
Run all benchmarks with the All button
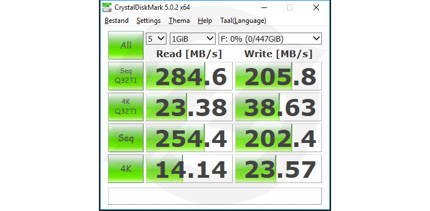126,45
